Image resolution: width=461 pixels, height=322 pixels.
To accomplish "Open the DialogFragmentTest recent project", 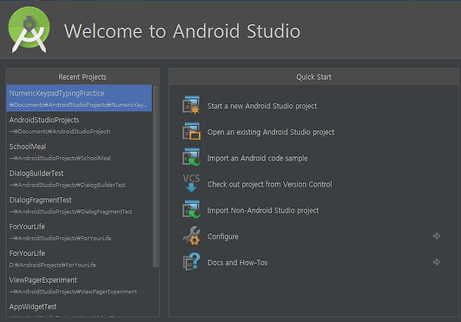I will pos(79,205).
